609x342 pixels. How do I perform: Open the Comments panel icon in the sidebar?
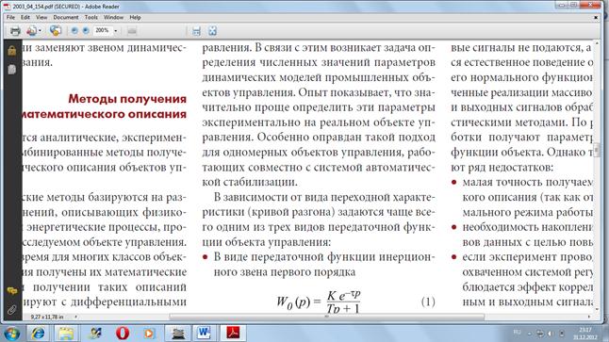click(x=12, y=291)
